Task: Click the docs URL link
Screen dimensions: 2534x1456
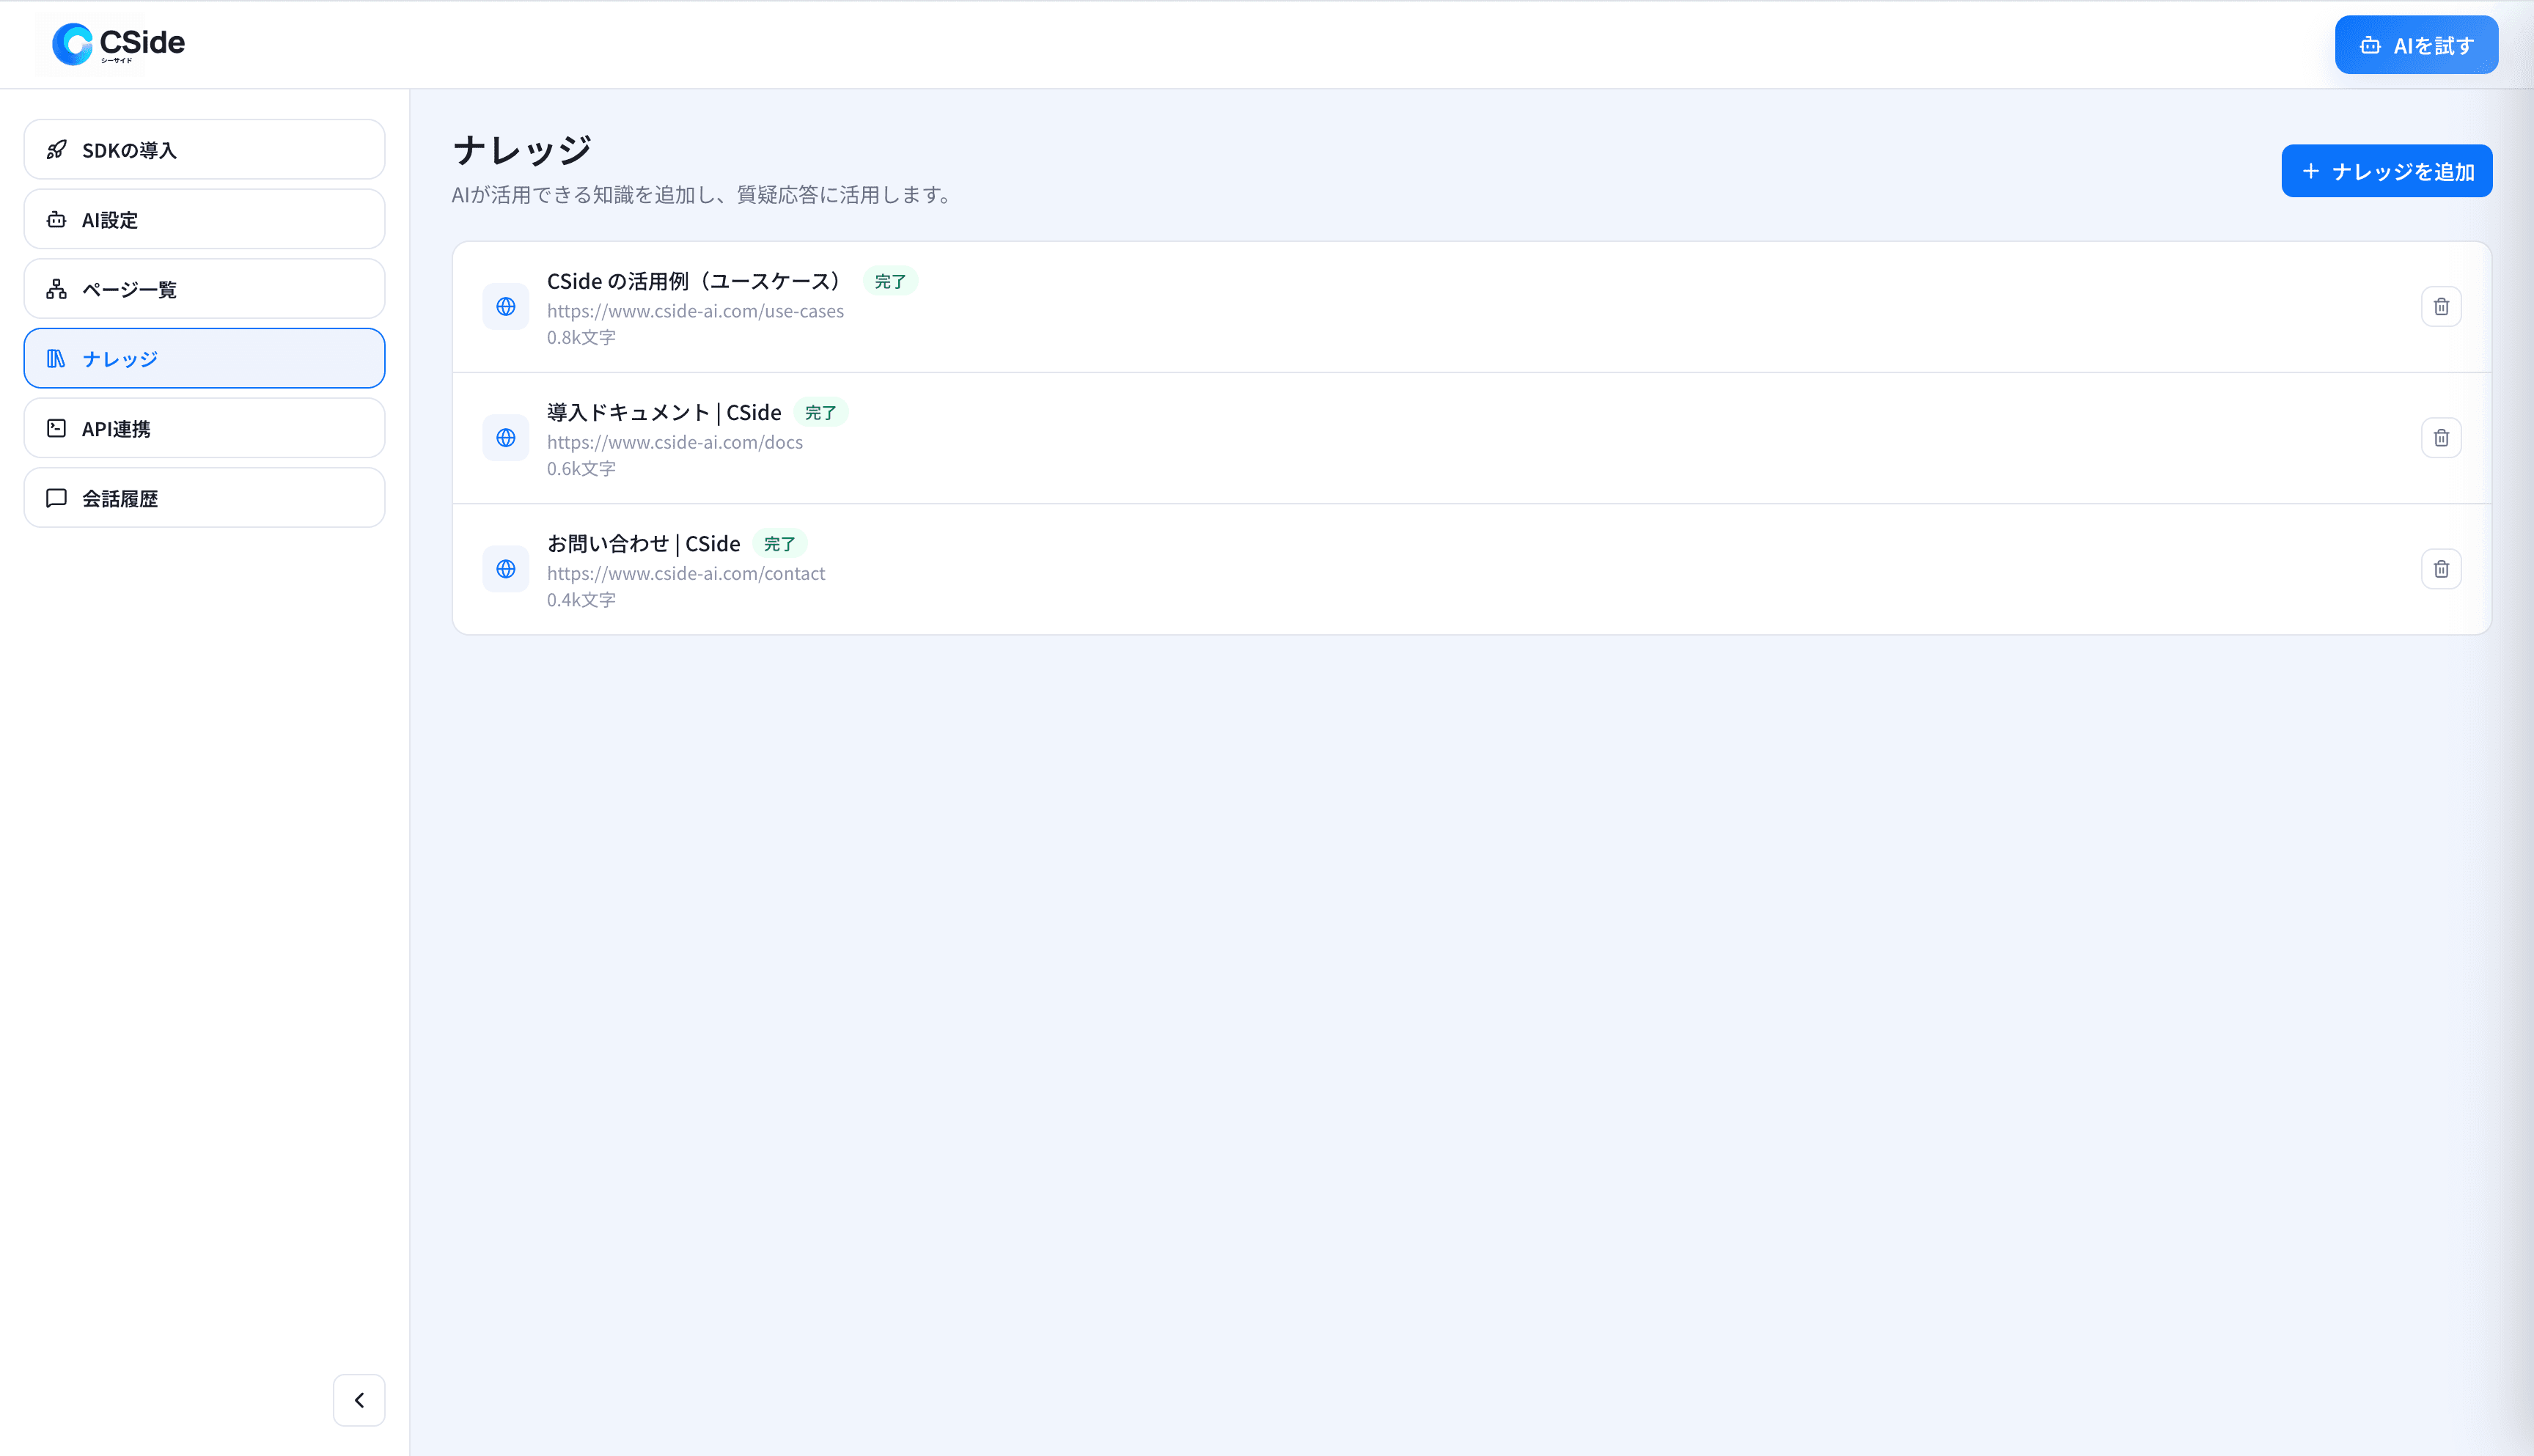Action: point(675,442)
